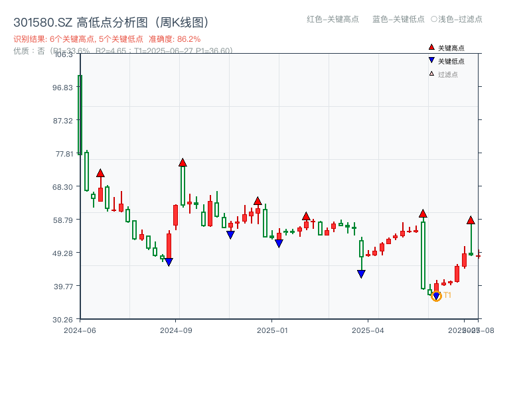Click the tall red 关键高点 triangle above 2024-09
This screenshot has width=531, height=398.
183,161
